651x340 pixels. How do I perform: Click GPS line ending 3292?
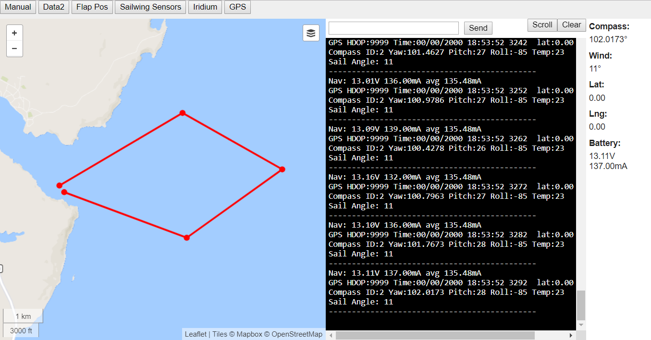pyautogui.click(x=451, y=282)
